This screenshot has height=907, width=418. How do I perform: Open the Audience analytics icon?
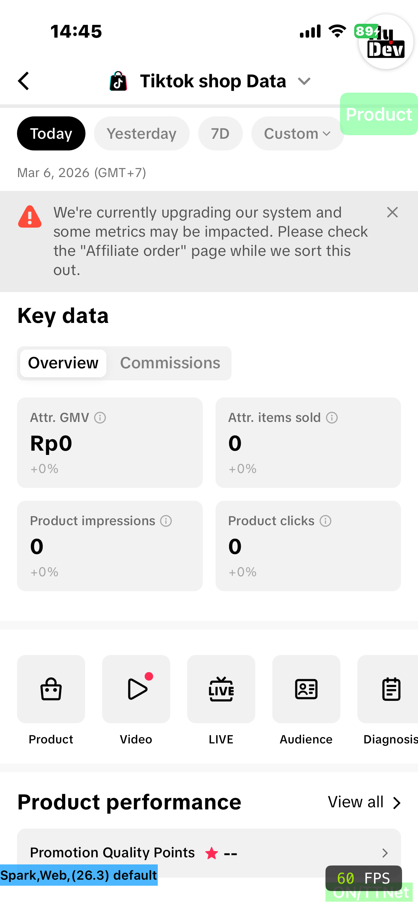[x=306, y=689]
